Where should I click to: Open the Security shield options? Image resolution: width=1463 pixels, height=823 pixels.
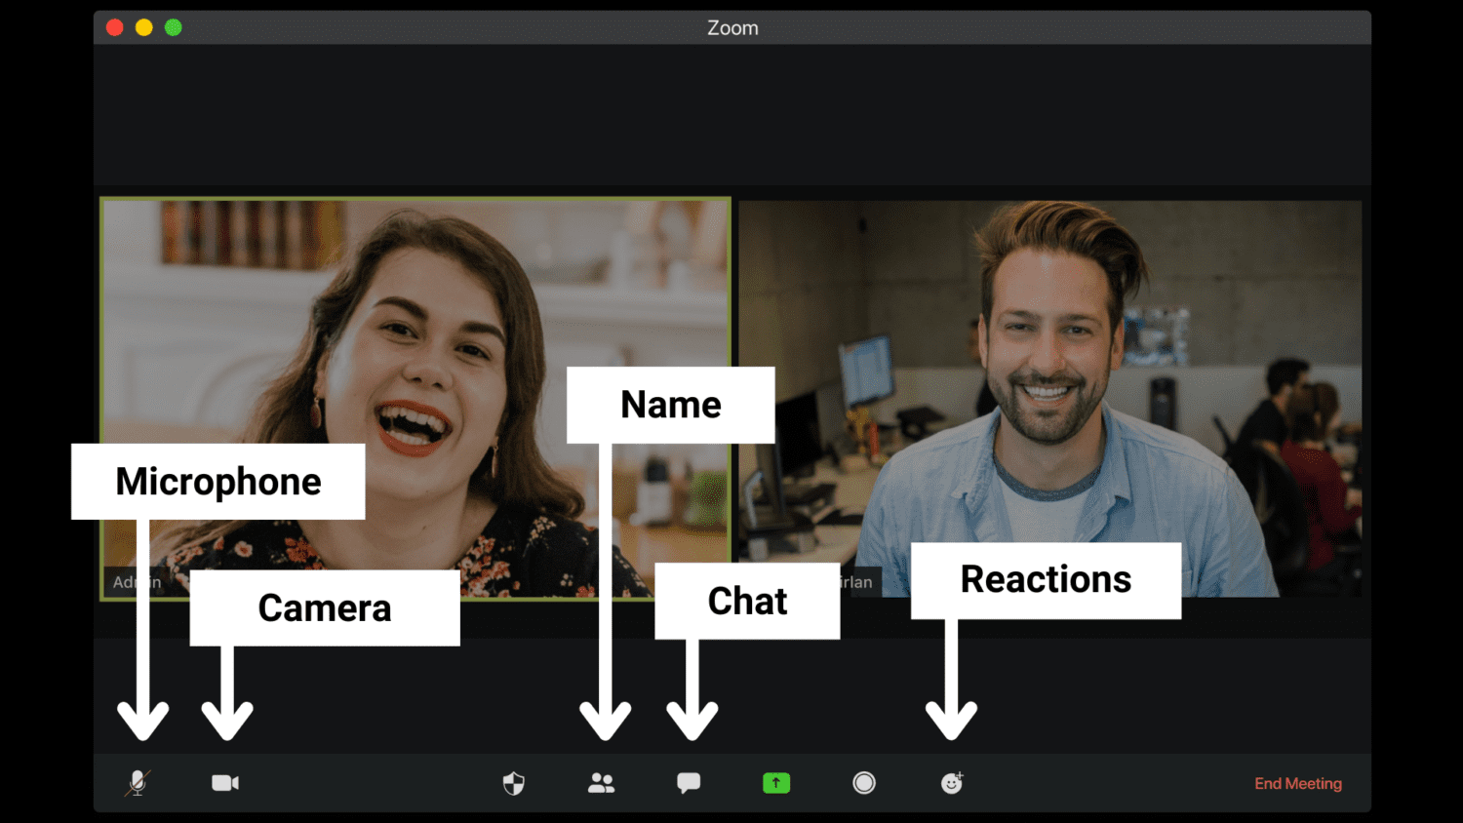tap(514, 783)
